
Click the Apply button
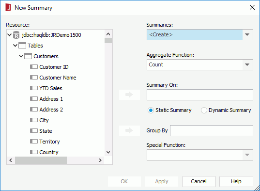pyautogui.click(x=162, y=181)
